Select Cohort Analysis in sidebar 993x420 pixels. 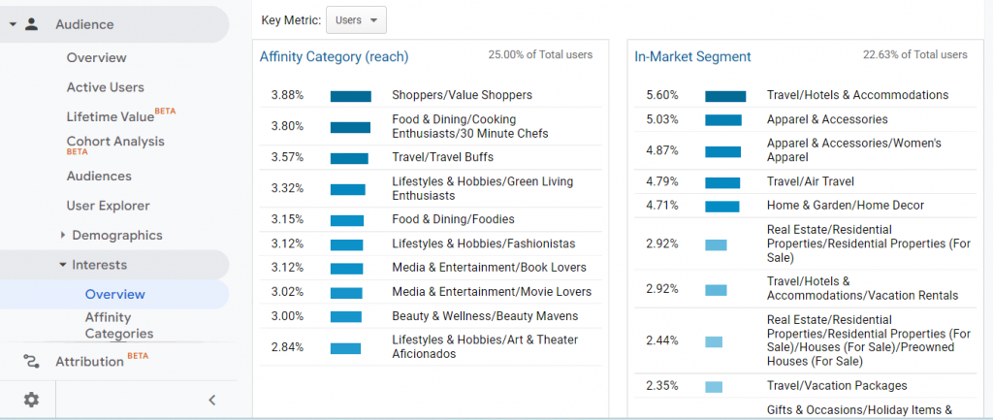(115, 142)
